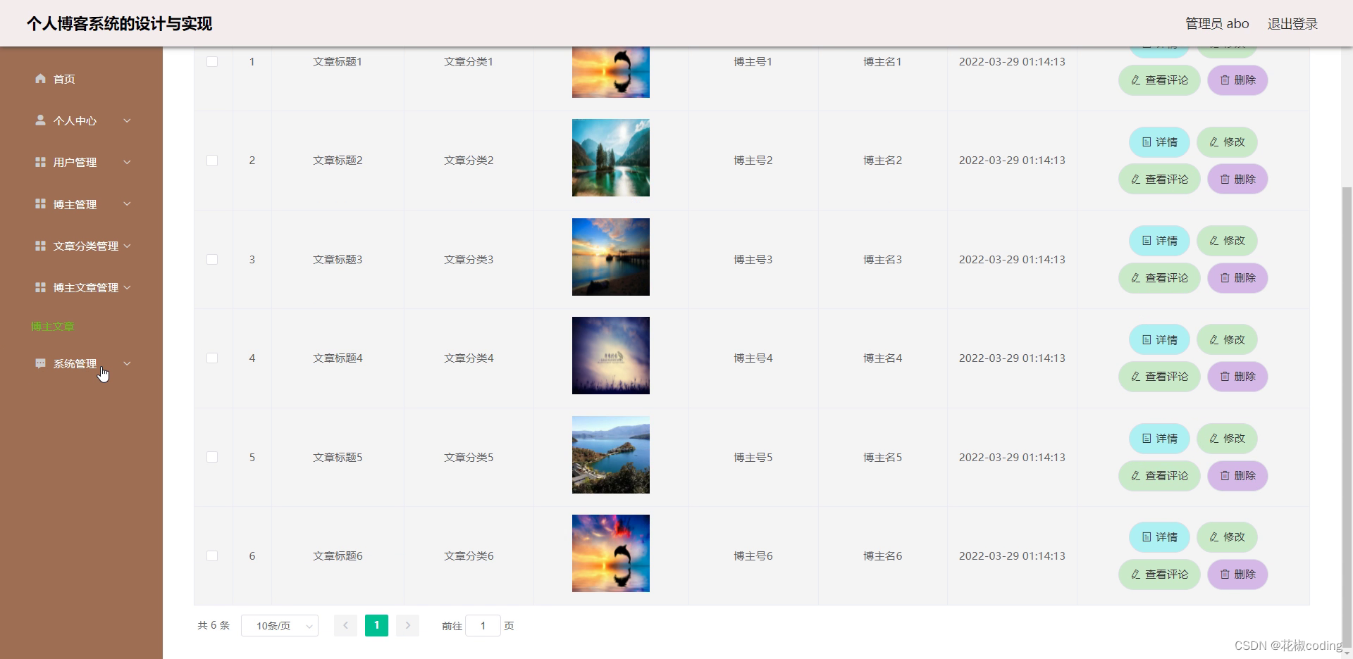1353x659 pixels.
Task: Select the checkbox beside 文章标题3
Action: click(x=212, y=259)
